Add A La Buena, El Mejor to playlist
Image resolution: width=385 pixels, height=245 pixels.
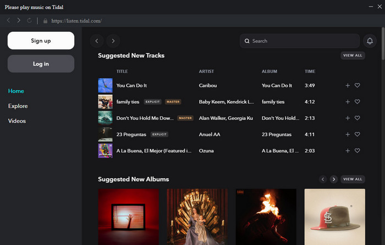(x=348, y=151)
